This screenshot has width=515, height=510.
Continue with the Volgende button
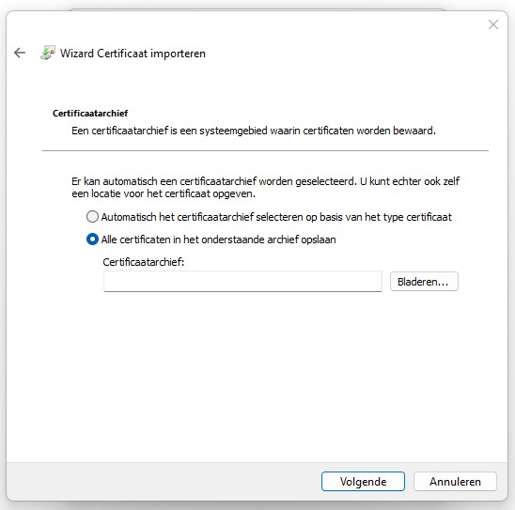click(x=363, y=482)
